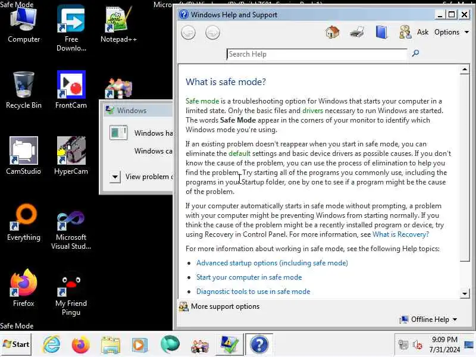Click the help vertical scrollbar thumb
The width and height of the screenshot is (476, 357).
[x=465, y=168]
